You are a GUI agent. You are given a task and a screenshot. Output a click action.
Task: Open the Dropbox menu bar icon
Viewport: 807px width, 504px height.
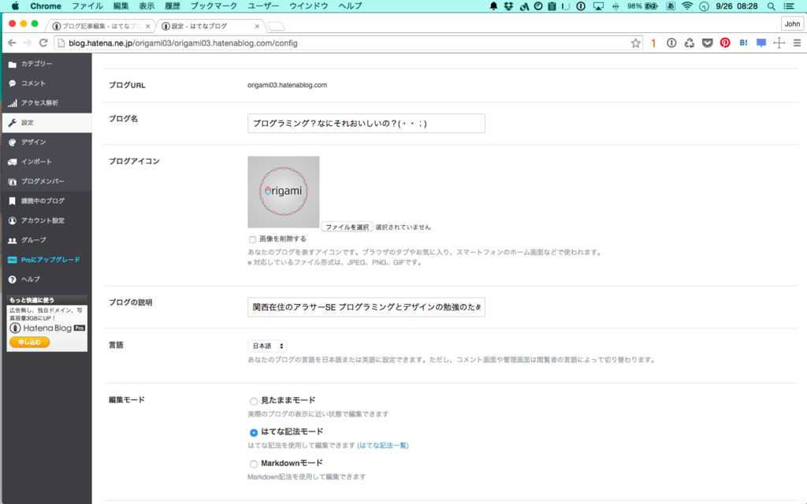508,6
